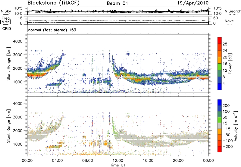241x167 pixels.
Task: Click the 4 tick on Power colorbar
Action: click(x=224, y=83)
